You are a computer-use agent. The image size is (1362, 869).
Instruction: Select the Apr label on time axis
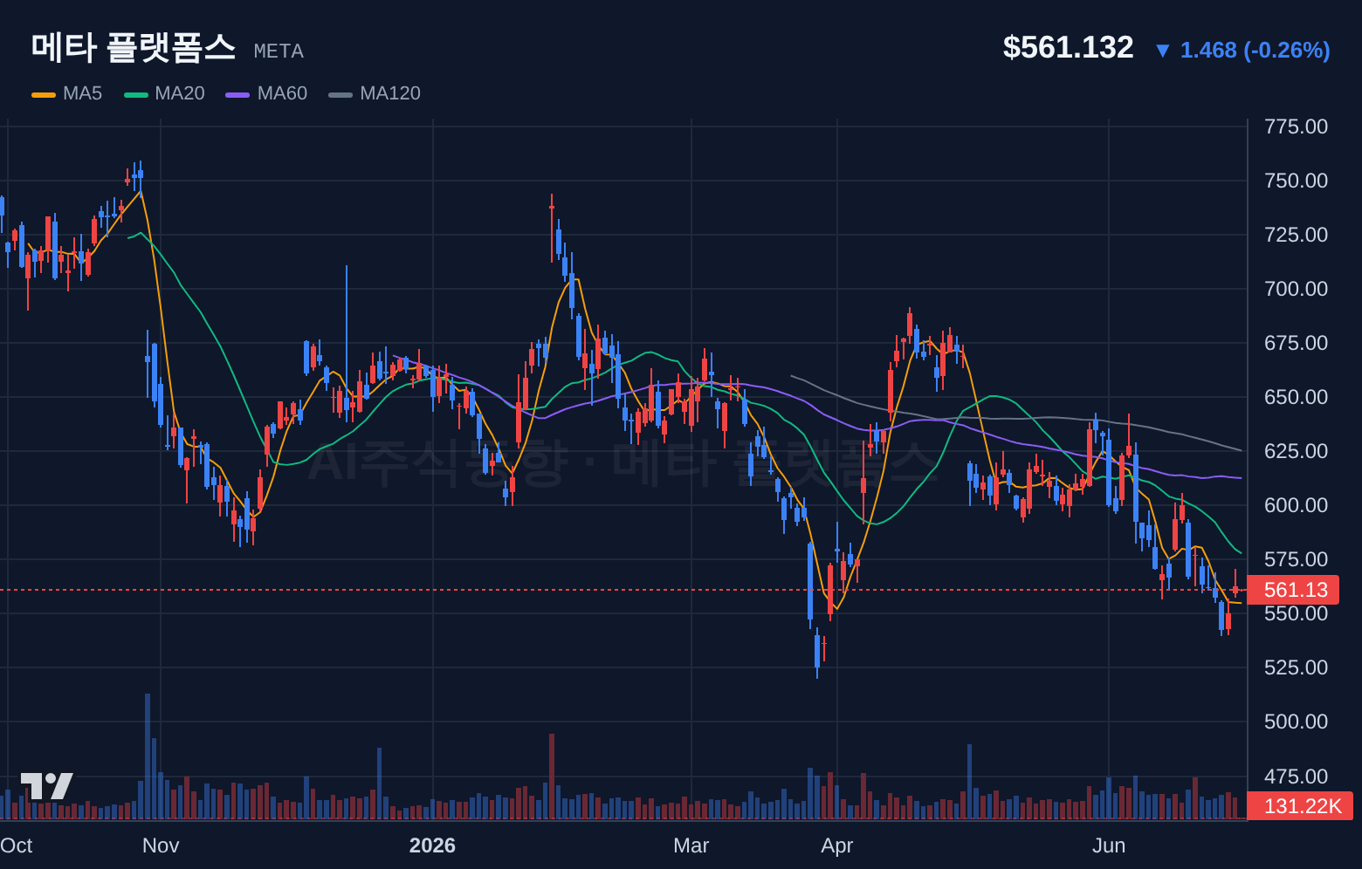tap(837, 845)
